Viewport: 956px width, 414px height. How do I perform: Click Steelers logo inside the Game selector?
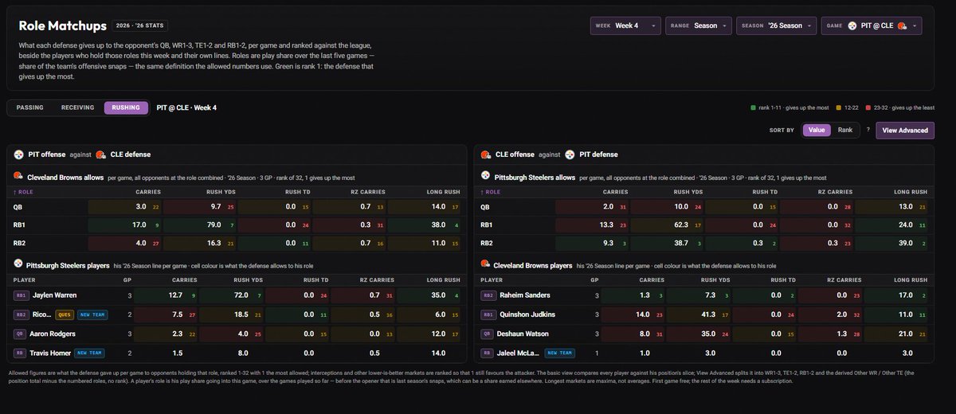pos(854,25)
